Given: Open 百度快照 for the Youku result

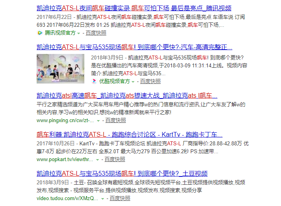Looking at the screenshot, I should [x=150, y=81].
